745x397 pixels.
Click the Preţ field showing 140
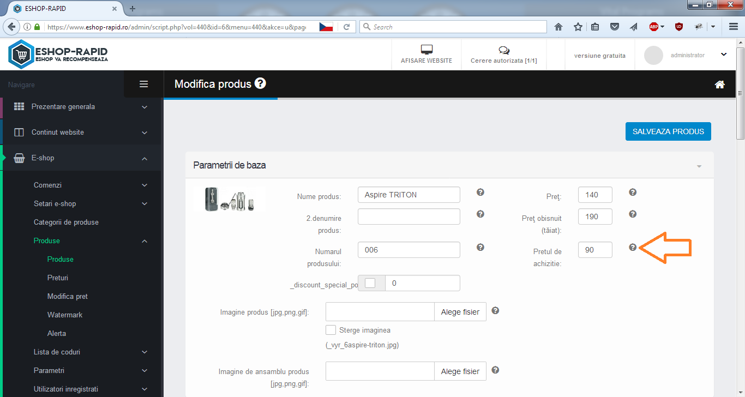[595, 195]
